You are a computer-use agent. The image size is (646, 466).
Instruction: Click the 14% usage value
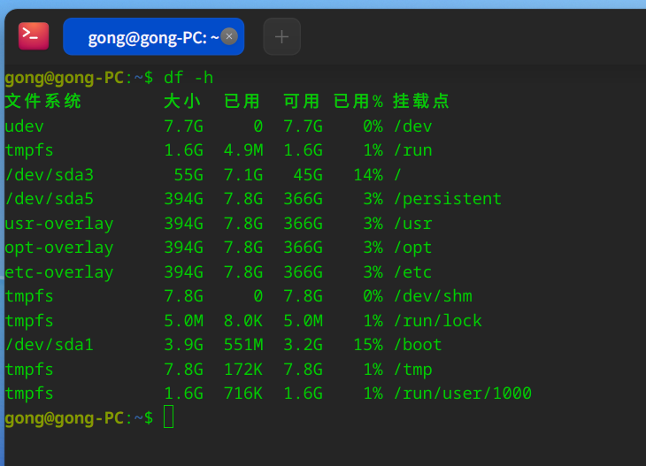point(368,175)
